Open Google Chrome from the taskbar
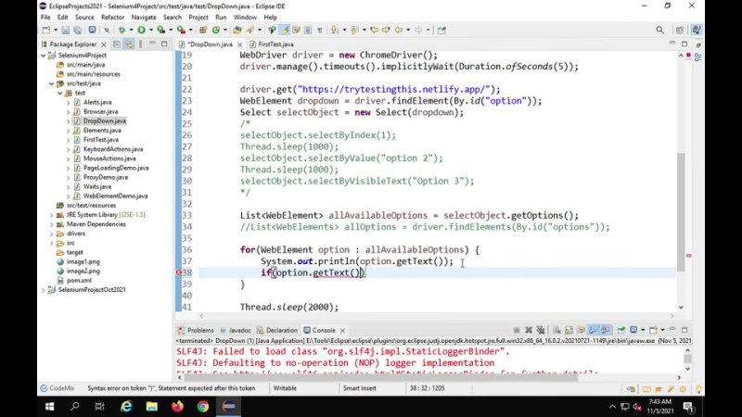 [203, 407]
